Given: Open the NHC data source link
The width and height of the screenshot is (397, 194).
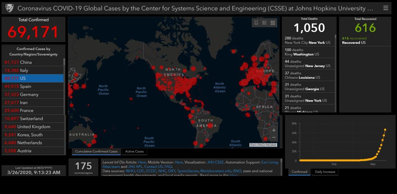Looking at the screenshot, I should (162, 171).
